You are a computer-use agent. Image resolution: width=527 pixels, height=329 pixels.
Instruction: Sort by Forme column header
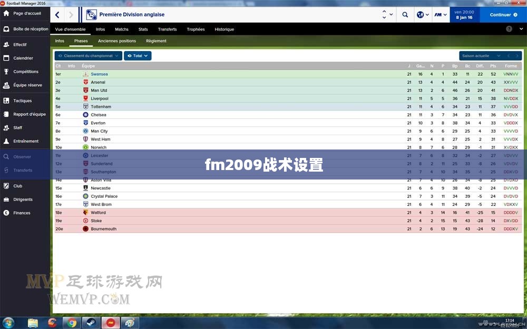511,66
